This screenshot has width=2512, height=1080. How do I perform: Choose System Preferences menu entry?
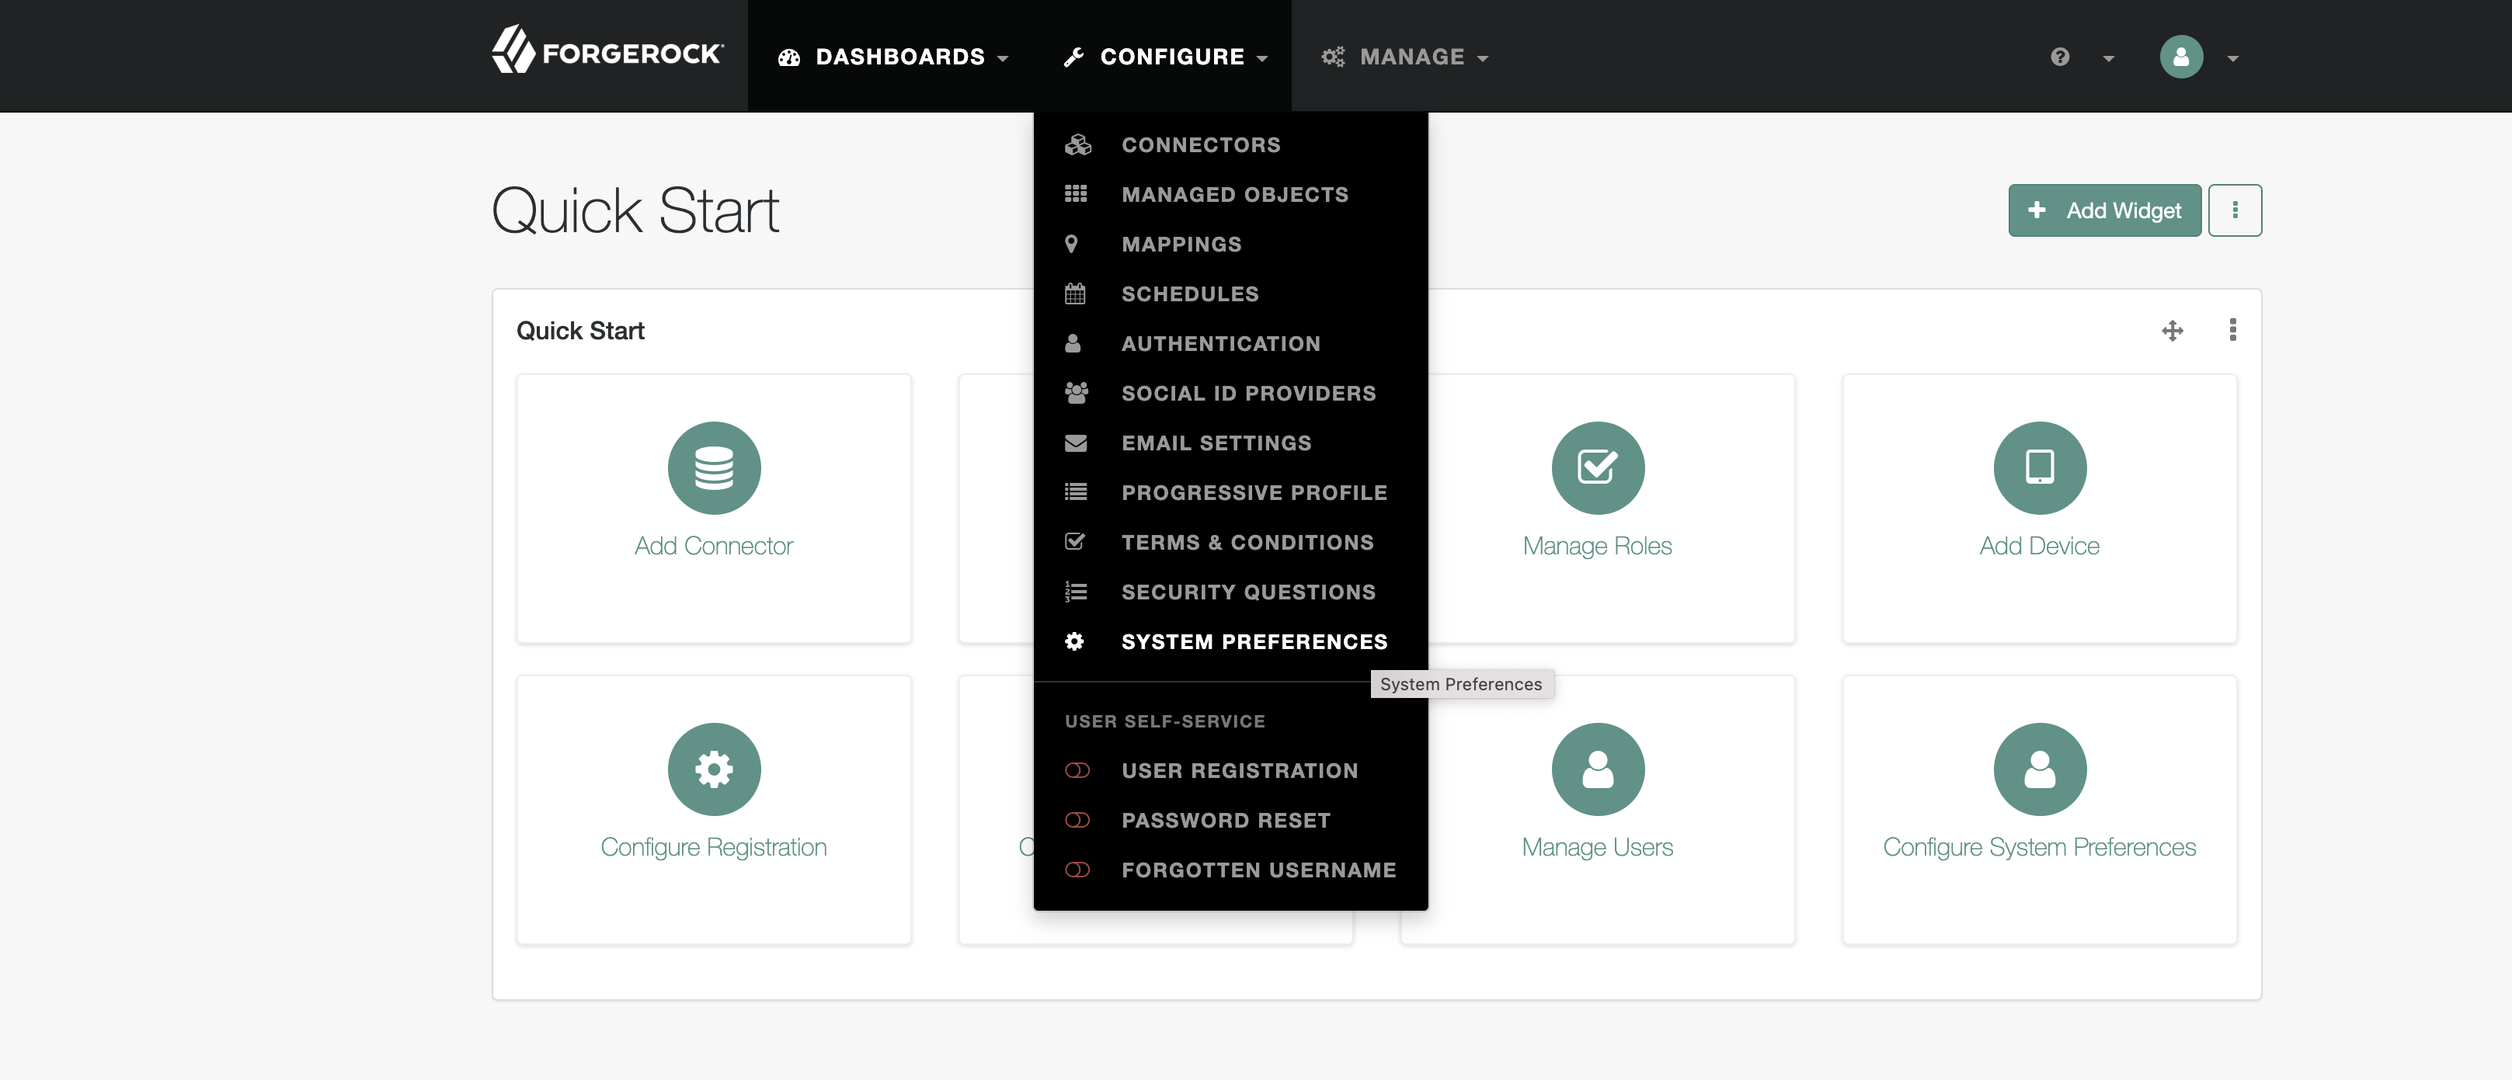[x=1253, y=642]
